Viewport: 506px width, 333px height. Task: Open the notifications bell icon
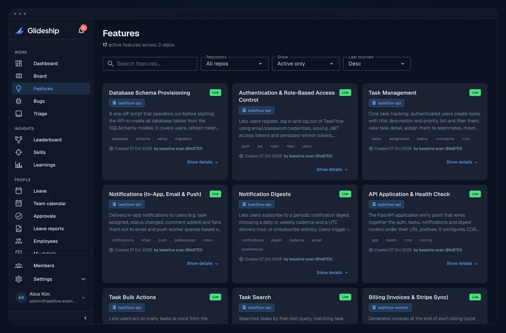coord(81,30)
